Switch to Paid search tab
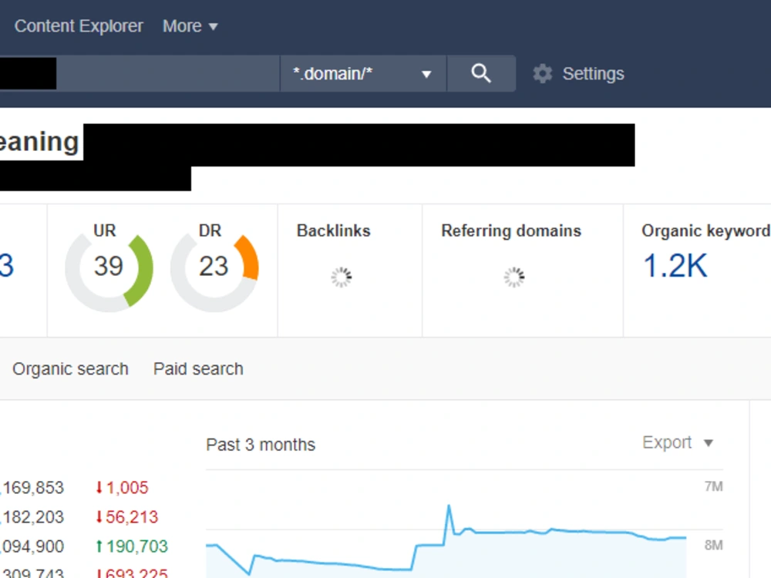The width and height of the screenshot is (771, 578). (x=198, y=368)
